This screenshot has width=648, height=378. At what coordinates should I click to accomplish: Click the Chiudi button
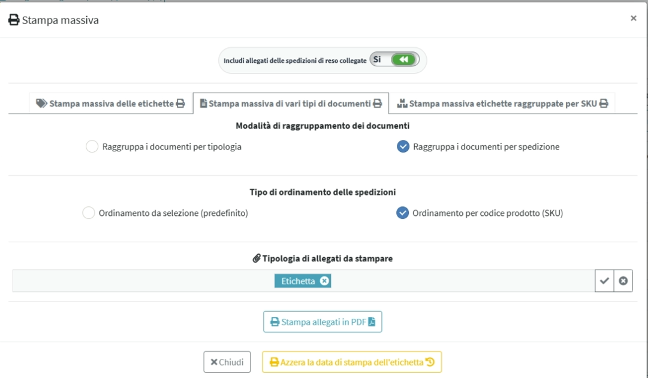click(x=227, y=362)
